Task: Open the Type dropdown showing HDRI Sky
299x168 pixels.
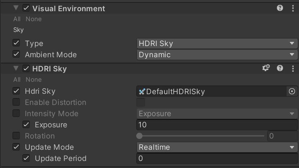Action: [217, 43]
